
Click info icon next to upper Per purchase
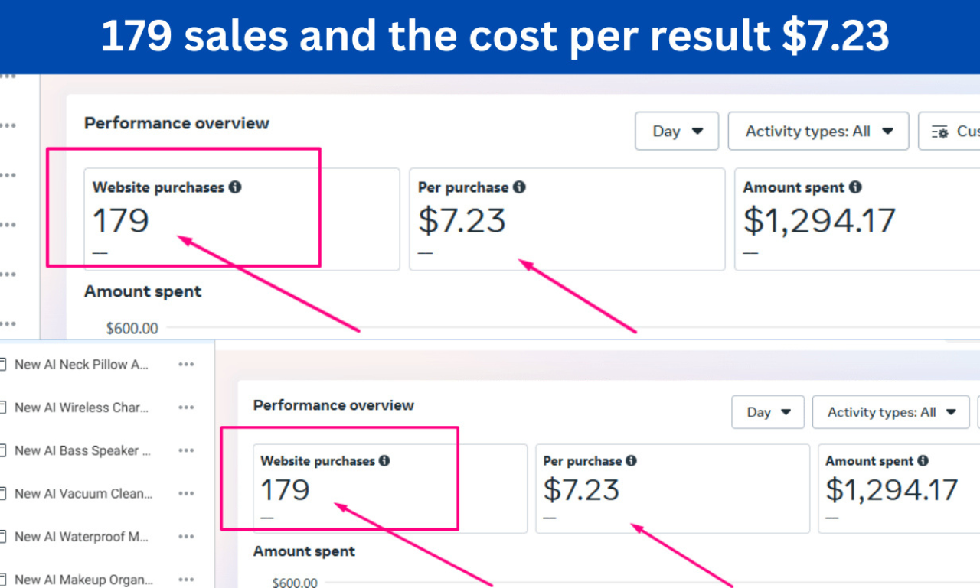[519, 187]
